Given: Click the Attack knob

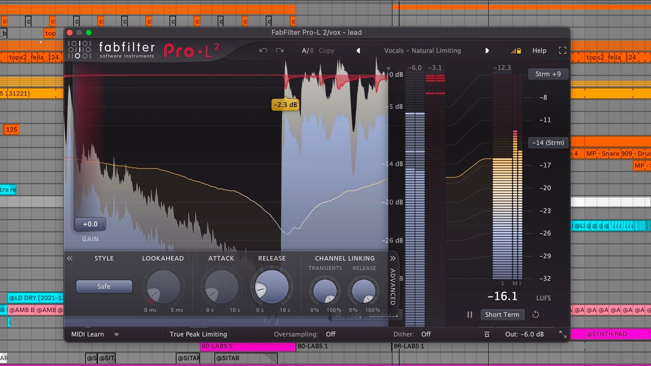Looking at the screenshot, I should [221, 287].
